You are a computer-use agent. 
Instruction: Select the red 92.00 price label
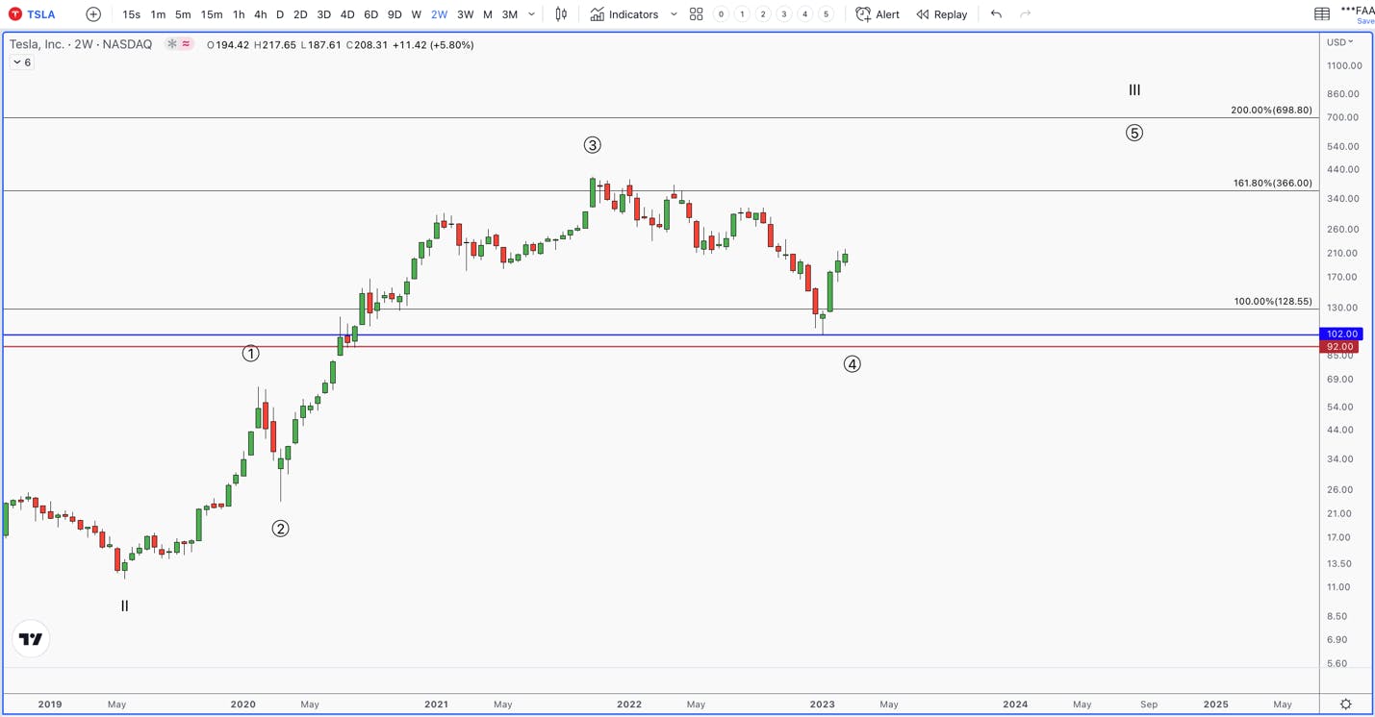[1339, 347]
